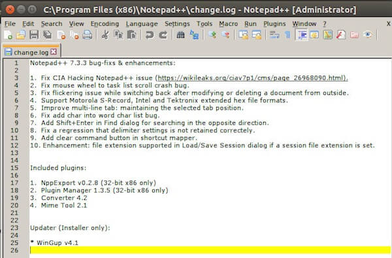392x258 pixels.
Task: Open the File menu
Action: coord(10,24)
